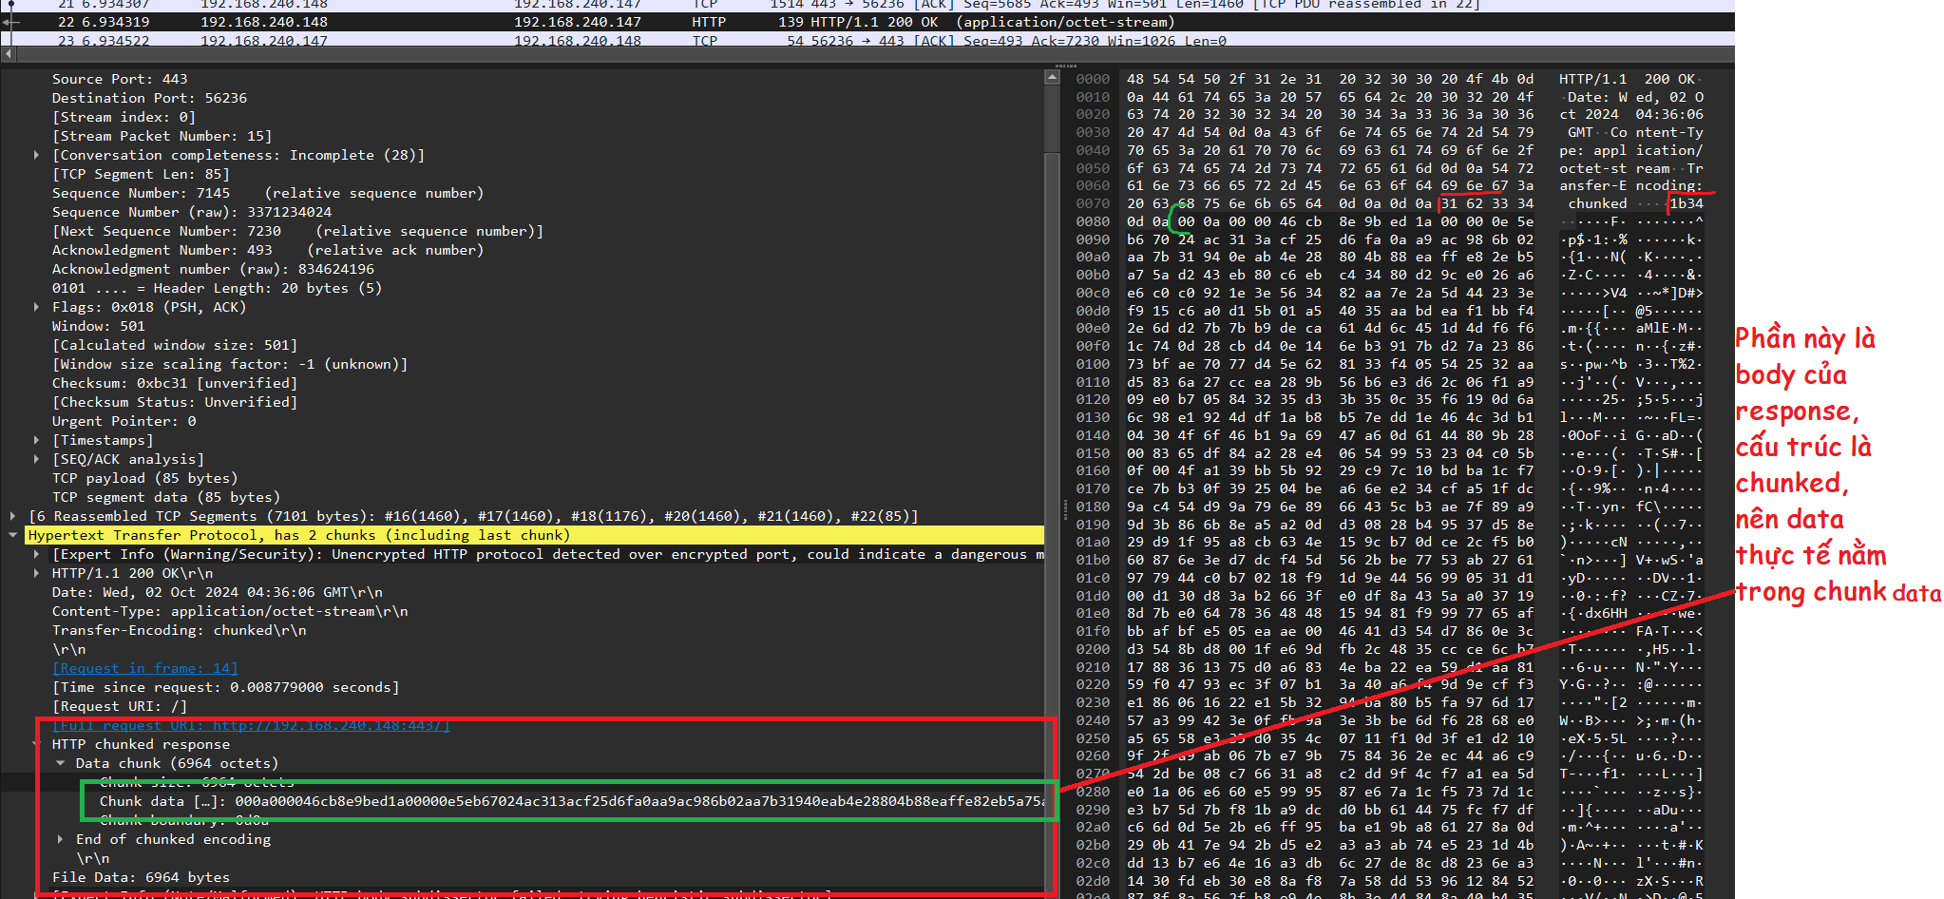Select the Window size scaling factor line

click(230, 364)
